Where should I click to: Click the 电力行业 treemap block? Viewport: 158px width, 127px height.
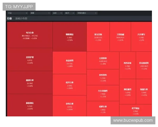point(30,35)
